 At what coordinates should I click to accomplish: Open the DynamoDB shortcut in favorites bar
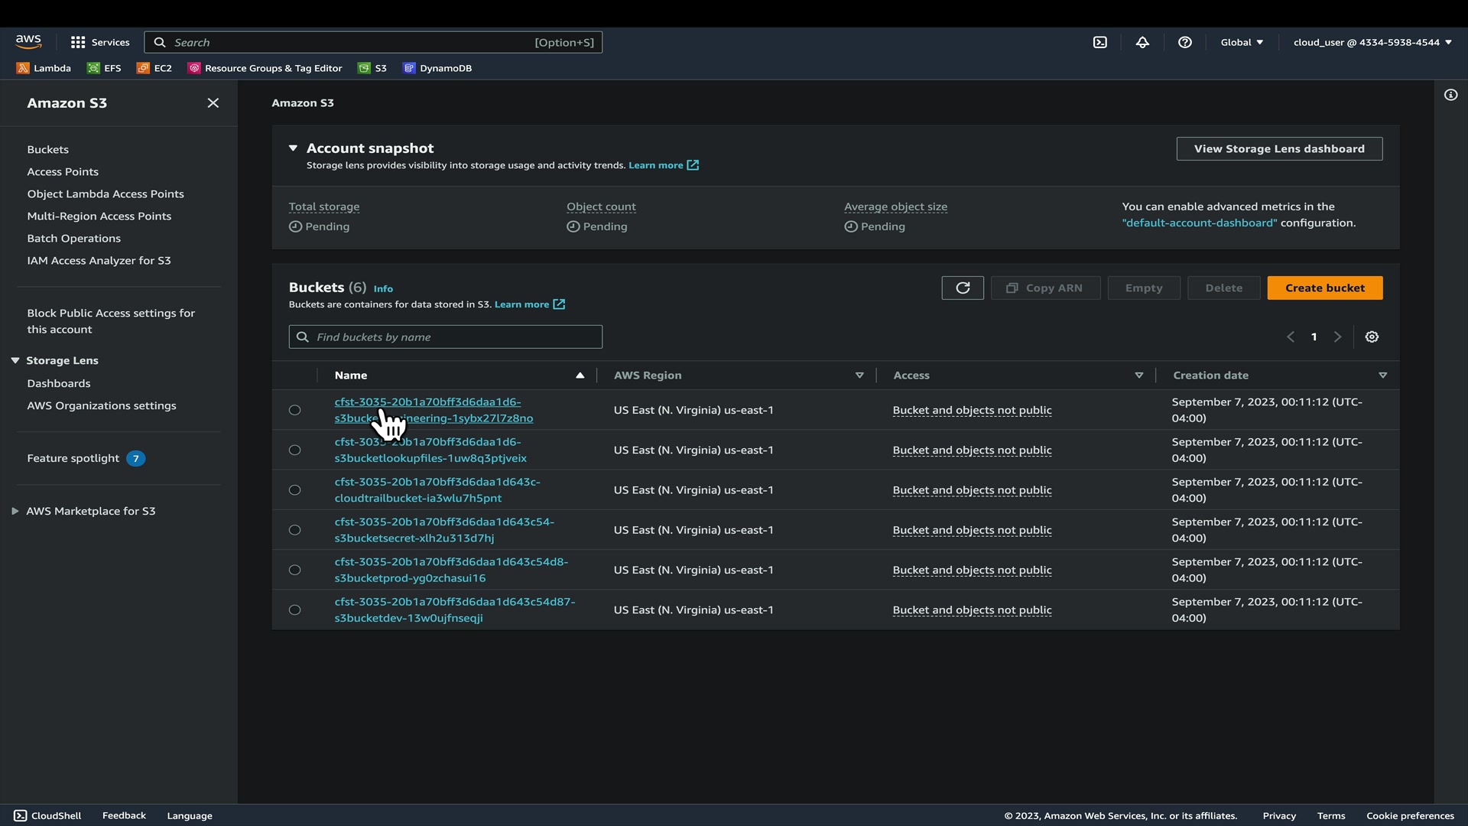[437, 68]
